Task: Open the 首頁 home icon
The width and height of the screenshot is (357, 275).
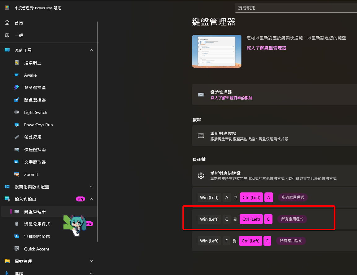Action: 7,23
